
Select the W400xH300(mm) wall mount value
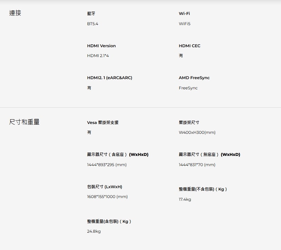tap(197, 132)
